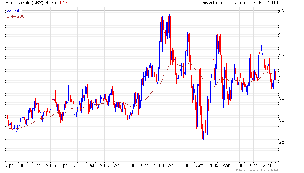Click the 40 price axis label
This screenshot has height=173, width=304.
282,76
